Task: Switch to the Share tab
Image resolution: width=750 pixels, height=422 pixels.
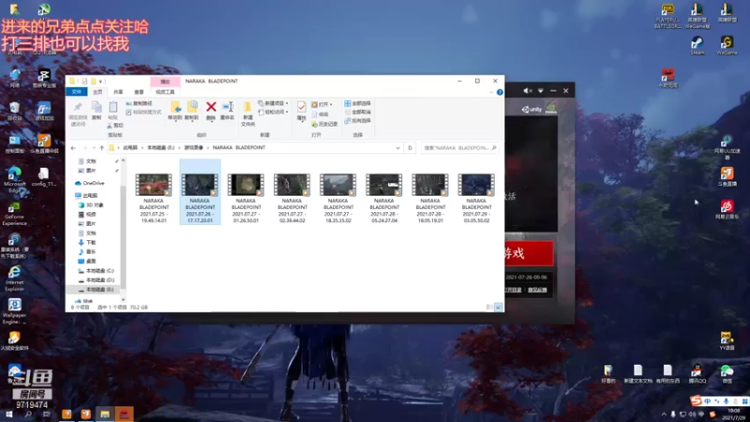Action: tap(118, 92)
